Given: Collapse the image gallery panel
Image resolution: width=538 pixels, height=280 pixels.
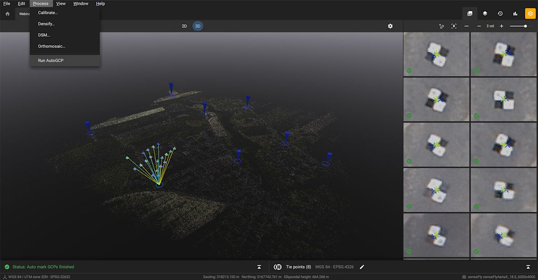Looking at the screenshot, I should (x=528, y=267).
